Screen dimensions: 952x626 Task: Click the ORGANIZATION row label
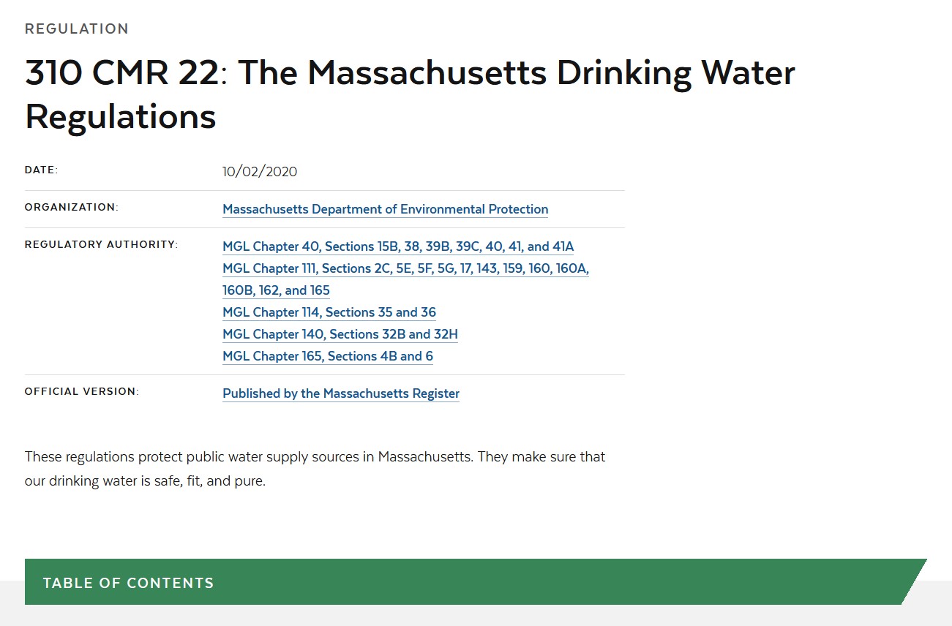(71, 208)
